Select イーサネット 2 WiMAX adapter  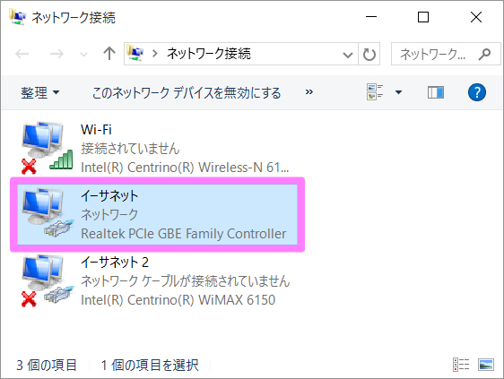tap(155, 281)
